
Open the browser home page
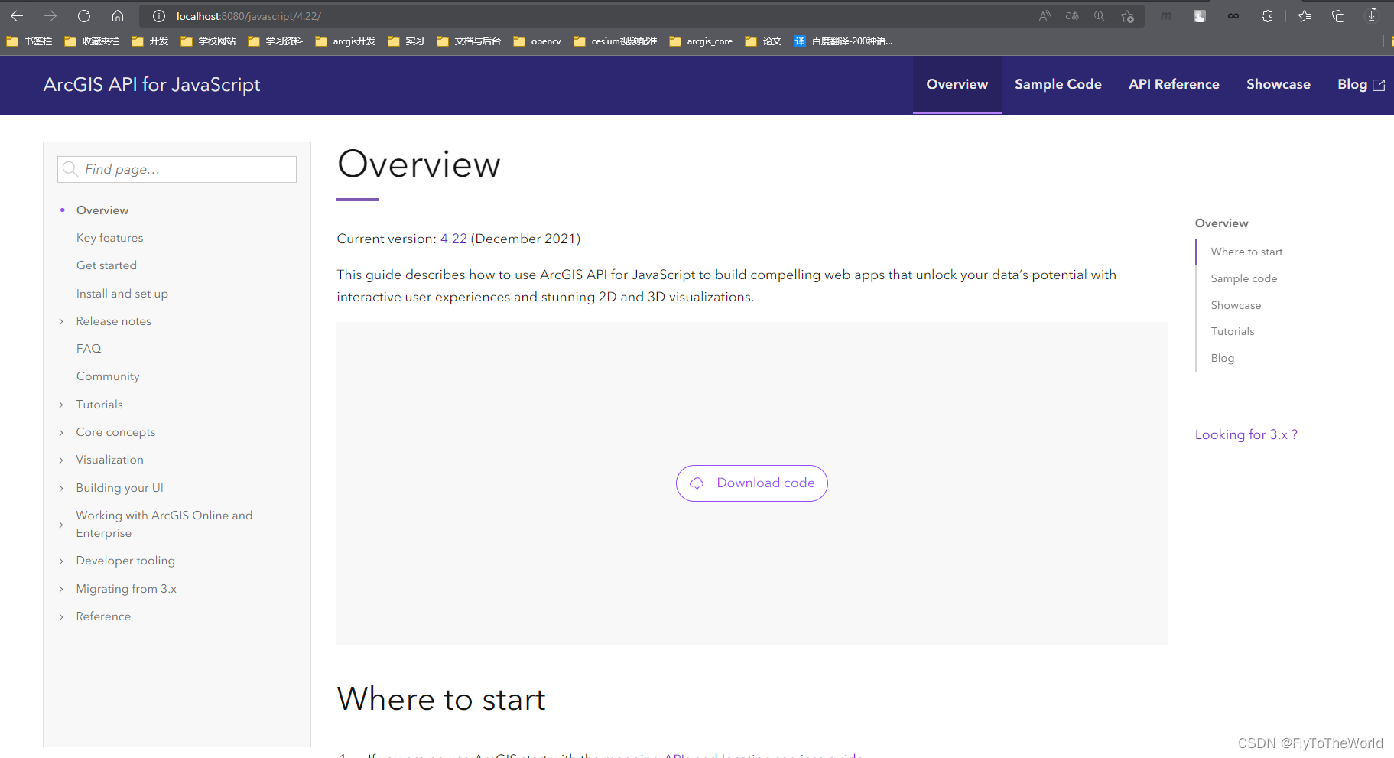118,16
